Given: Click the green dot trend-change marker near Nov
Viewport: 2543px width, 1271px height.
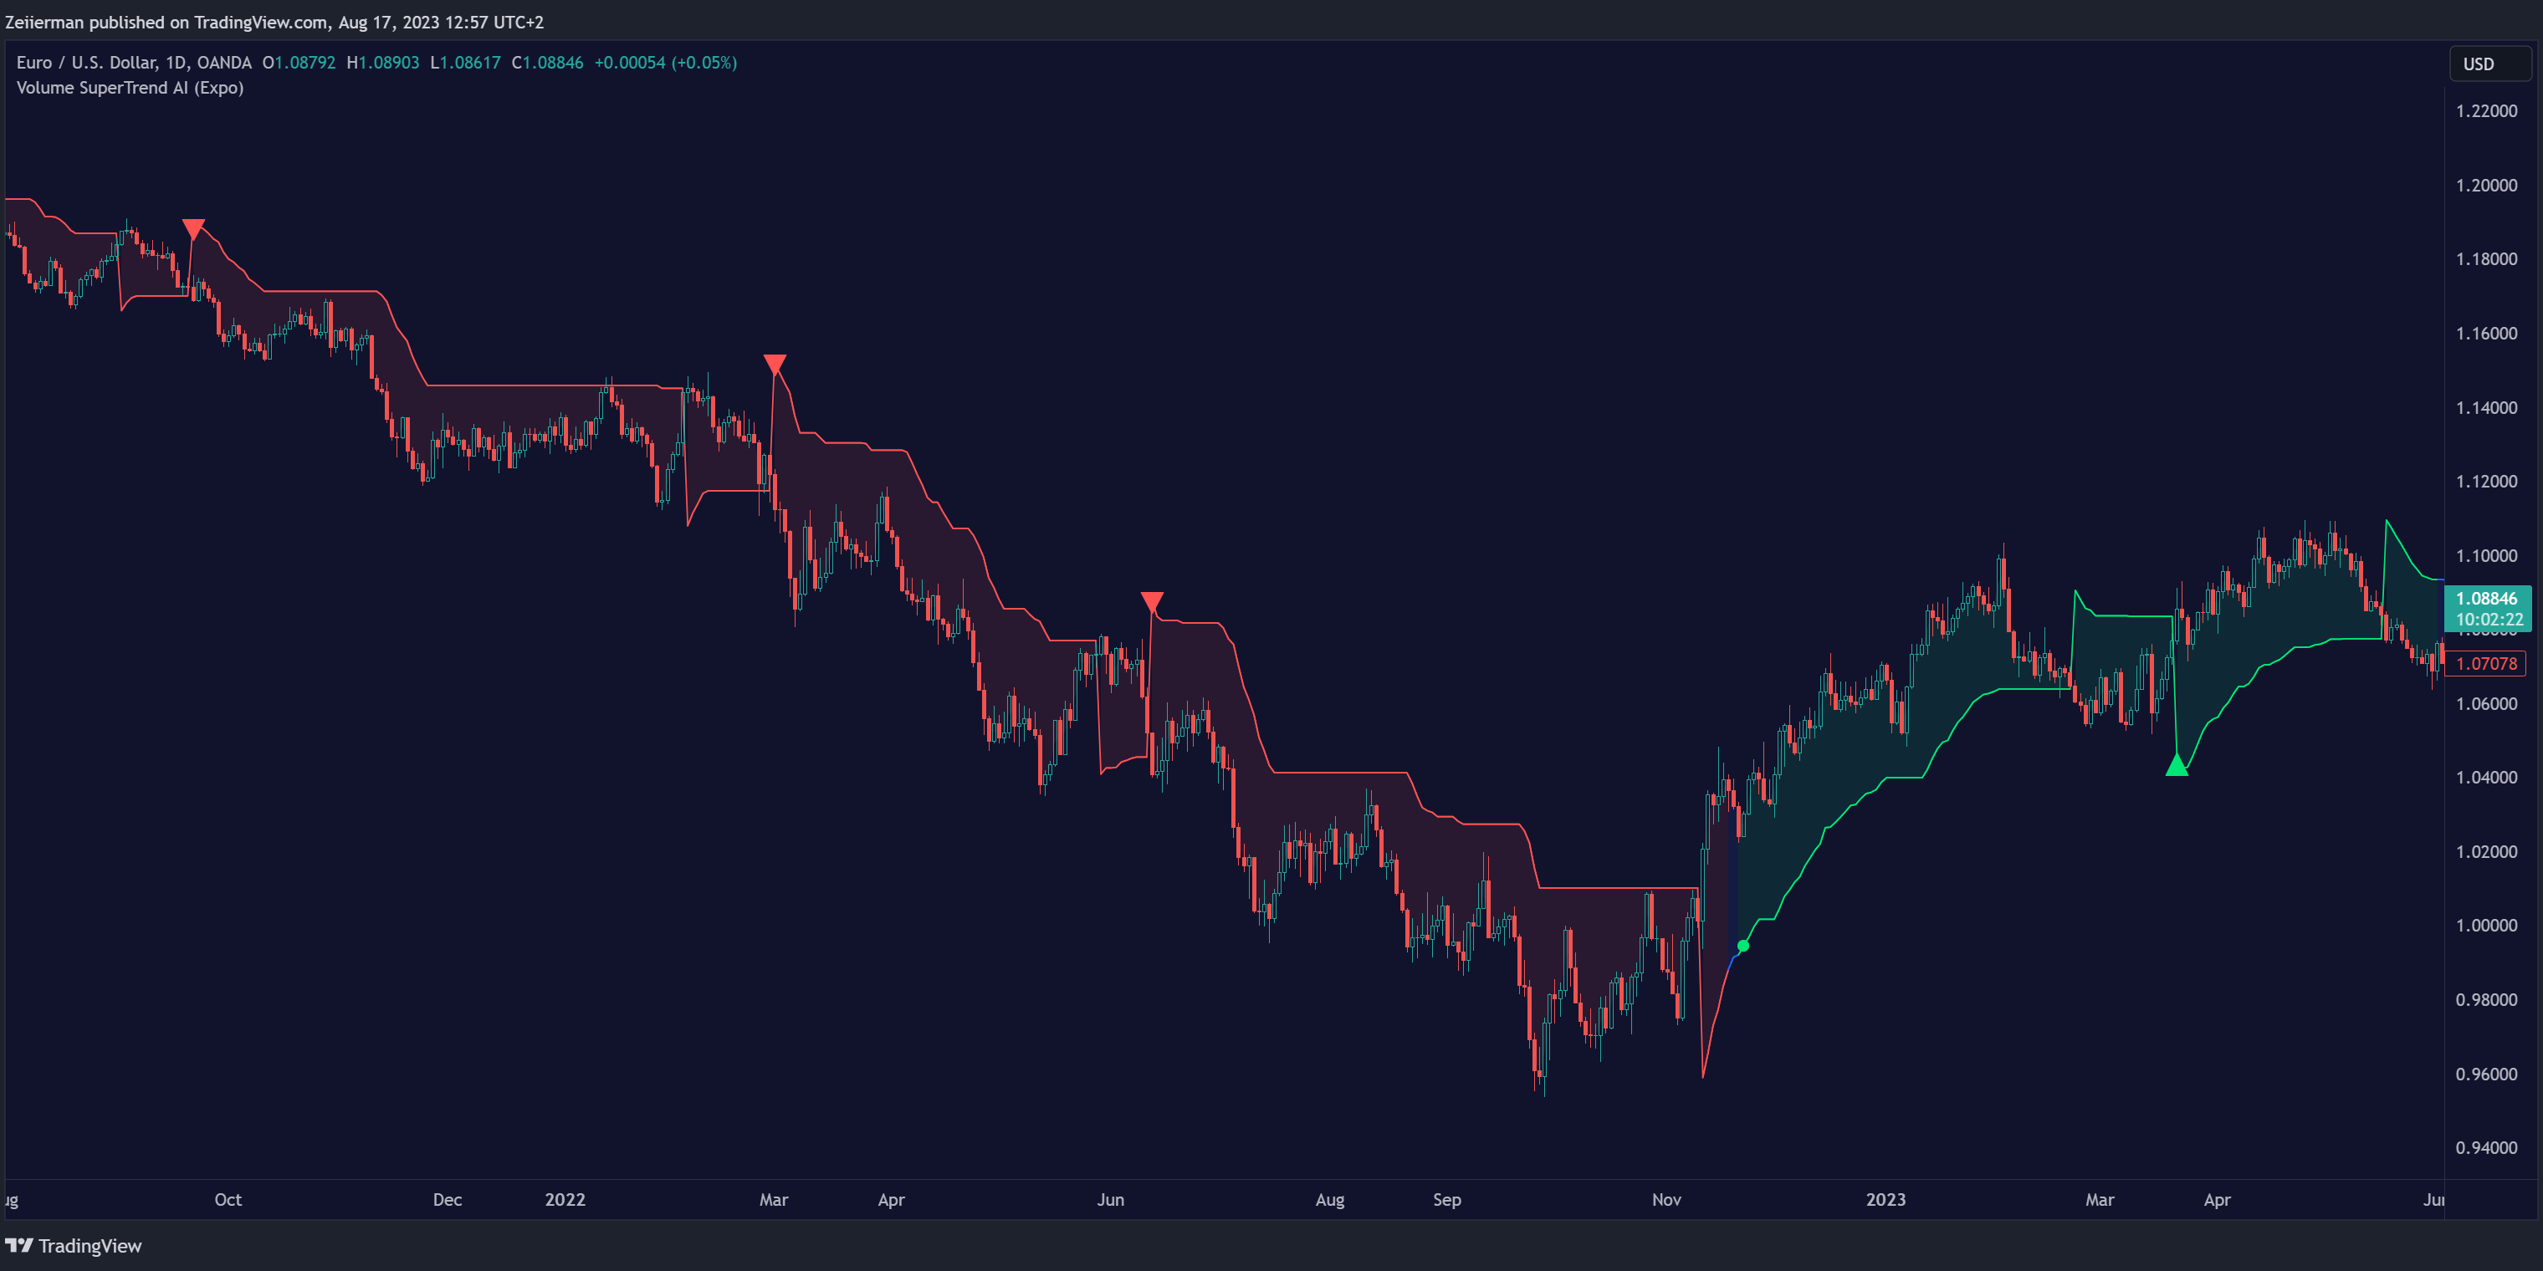Looking at the screenshot, I should pyautogui.click(x=1742, y=946).
